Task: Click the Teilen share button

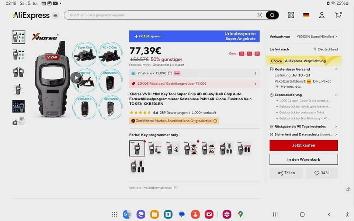Action: tap(286, 173)
